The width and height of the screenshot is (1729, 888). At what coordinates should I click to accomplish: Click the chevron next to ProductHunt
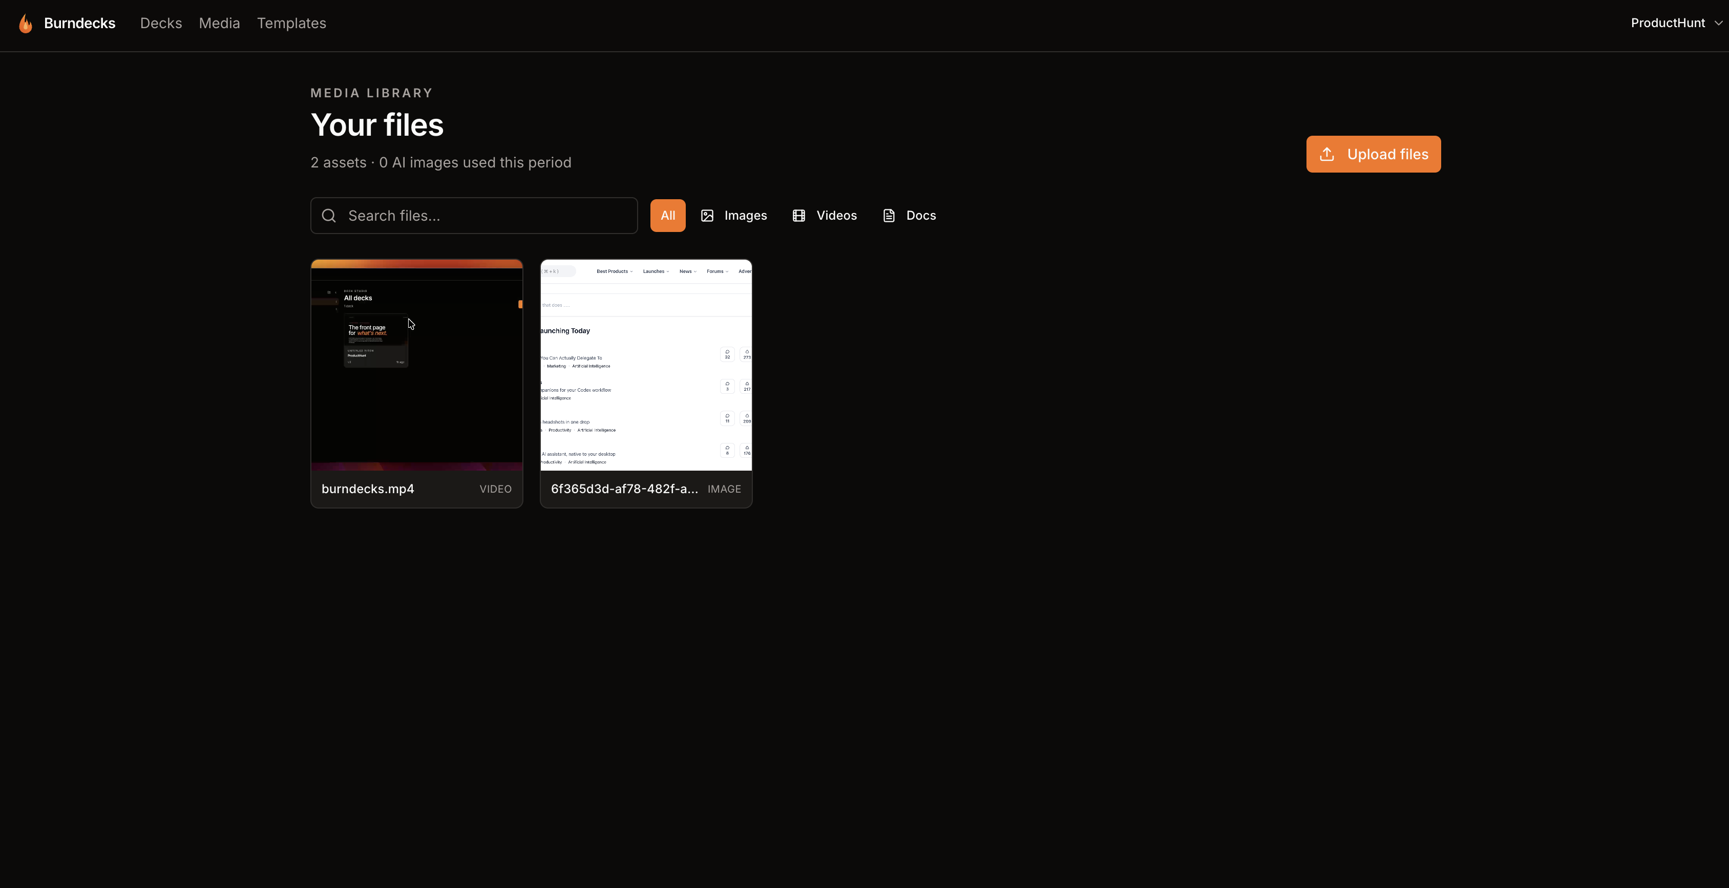pyautogui.click(x=1718, y=23)
